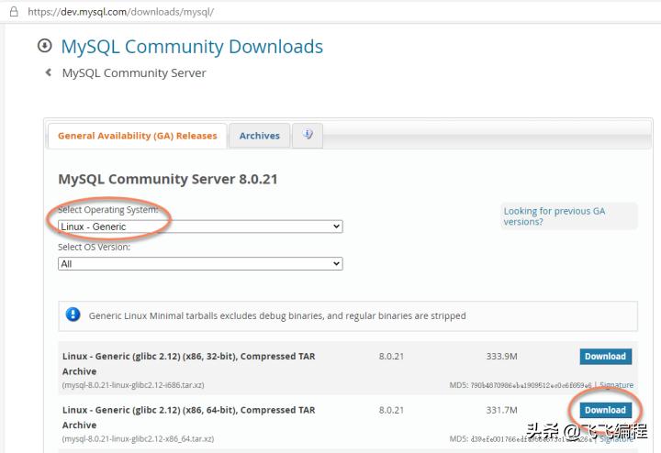Click the 64-bit Compressed TAR Archive title
The height and width of the screenshot is (453, 661).
(x=188, y=417)
